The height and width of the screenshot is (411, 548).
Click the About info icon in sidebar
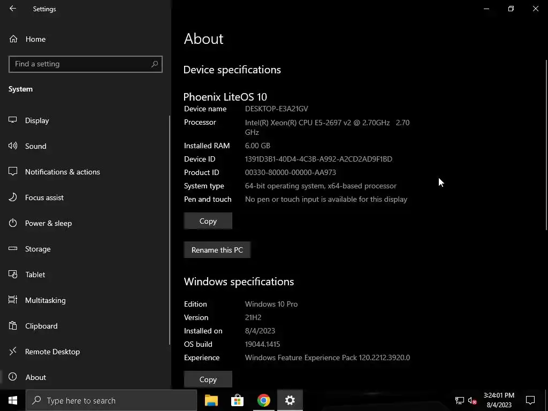tap(13, 377)
